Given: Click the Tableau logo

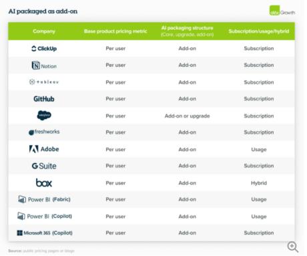Looking at the screenshot, I should coord(44,82).
